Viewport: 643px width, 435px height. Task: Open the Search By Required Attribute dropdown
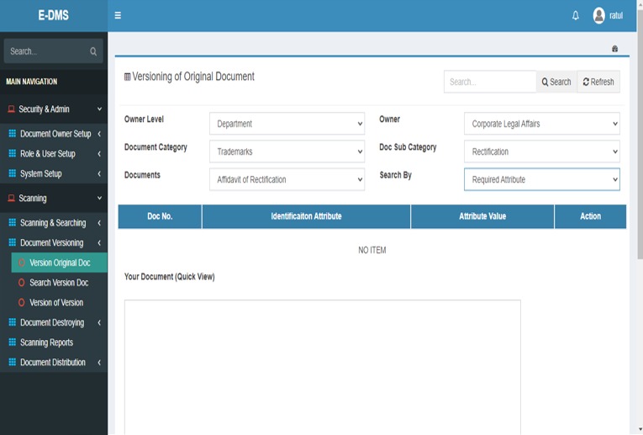click(x=541, y=179)
